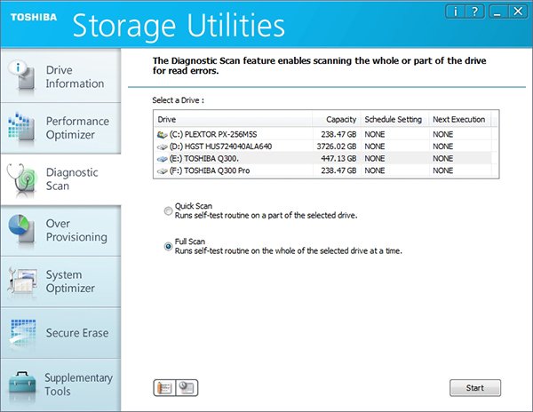Click the 238.47 GB capacity in Q300 Pro row

click(x=338, y=170)
